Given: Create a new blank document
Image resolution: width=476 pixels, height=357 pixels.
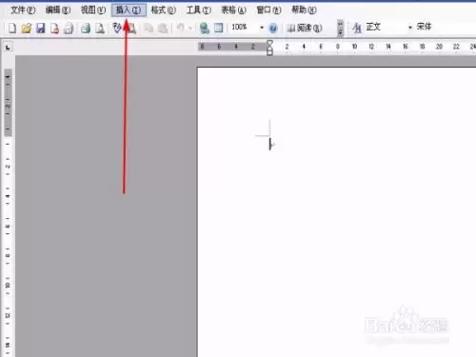Looking at the screenshot, I should coord(12,29).
